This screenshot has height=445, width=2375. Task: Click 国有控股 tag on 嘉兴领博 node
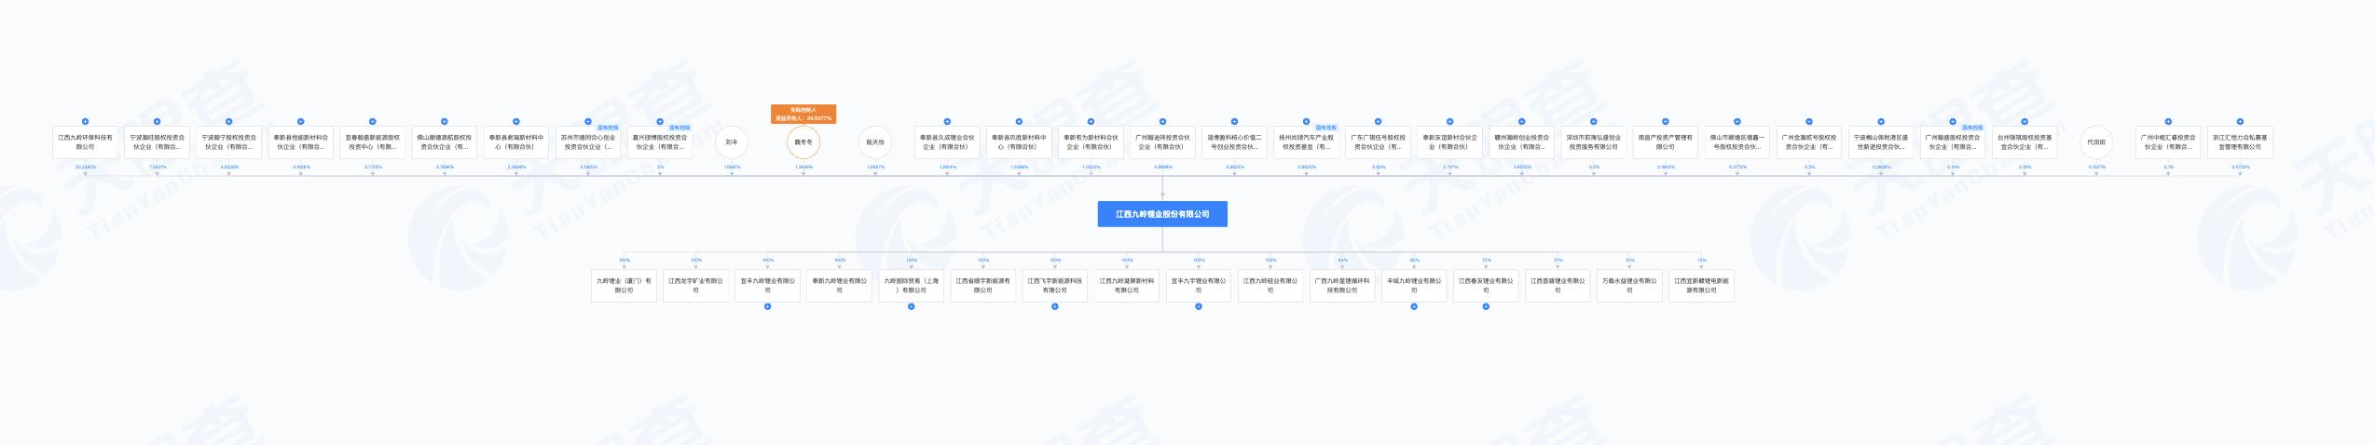tap(680, 128)
